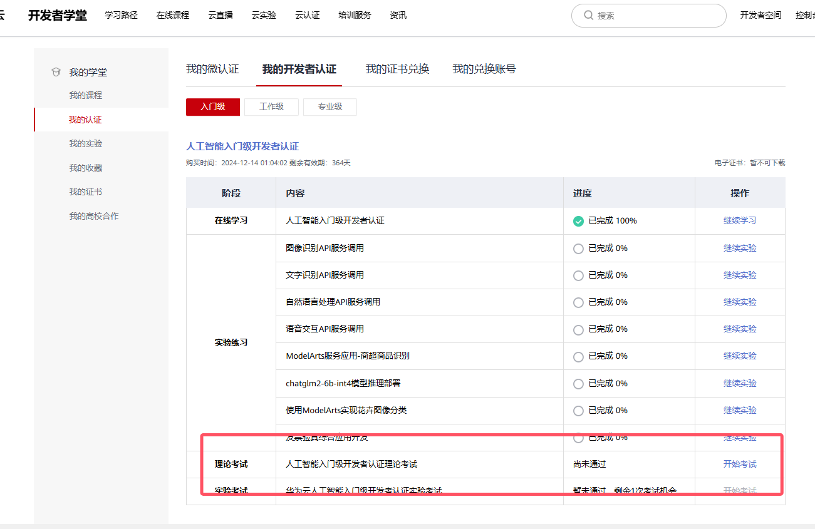Click the green completed checkmark icon
The height and width of the screenshot is (529, 815).
coord(578,221)
